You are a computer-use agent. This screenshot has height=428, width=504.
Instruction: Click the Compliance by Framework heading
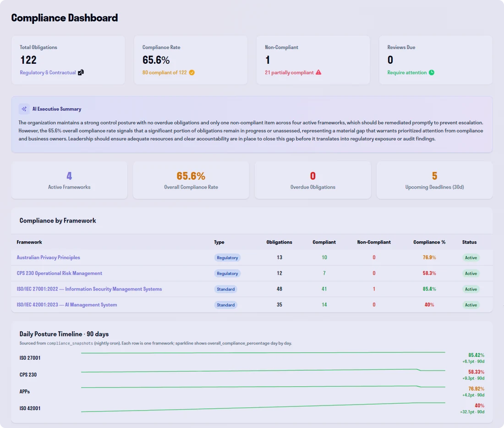[x=58, y=221]
